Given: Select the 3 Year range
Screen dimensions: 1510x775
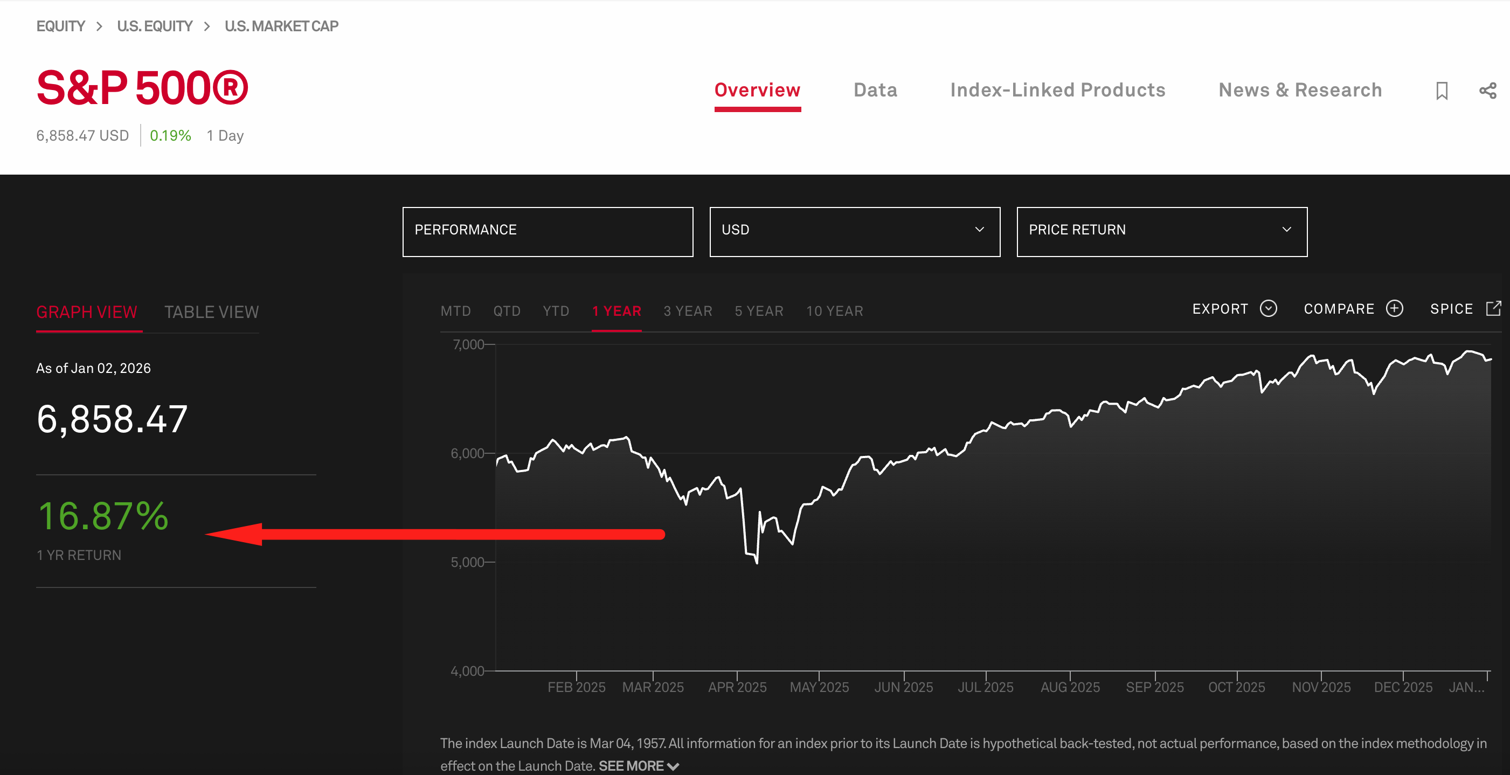Looking at the screenshot, I should click(x=688, y=312).
